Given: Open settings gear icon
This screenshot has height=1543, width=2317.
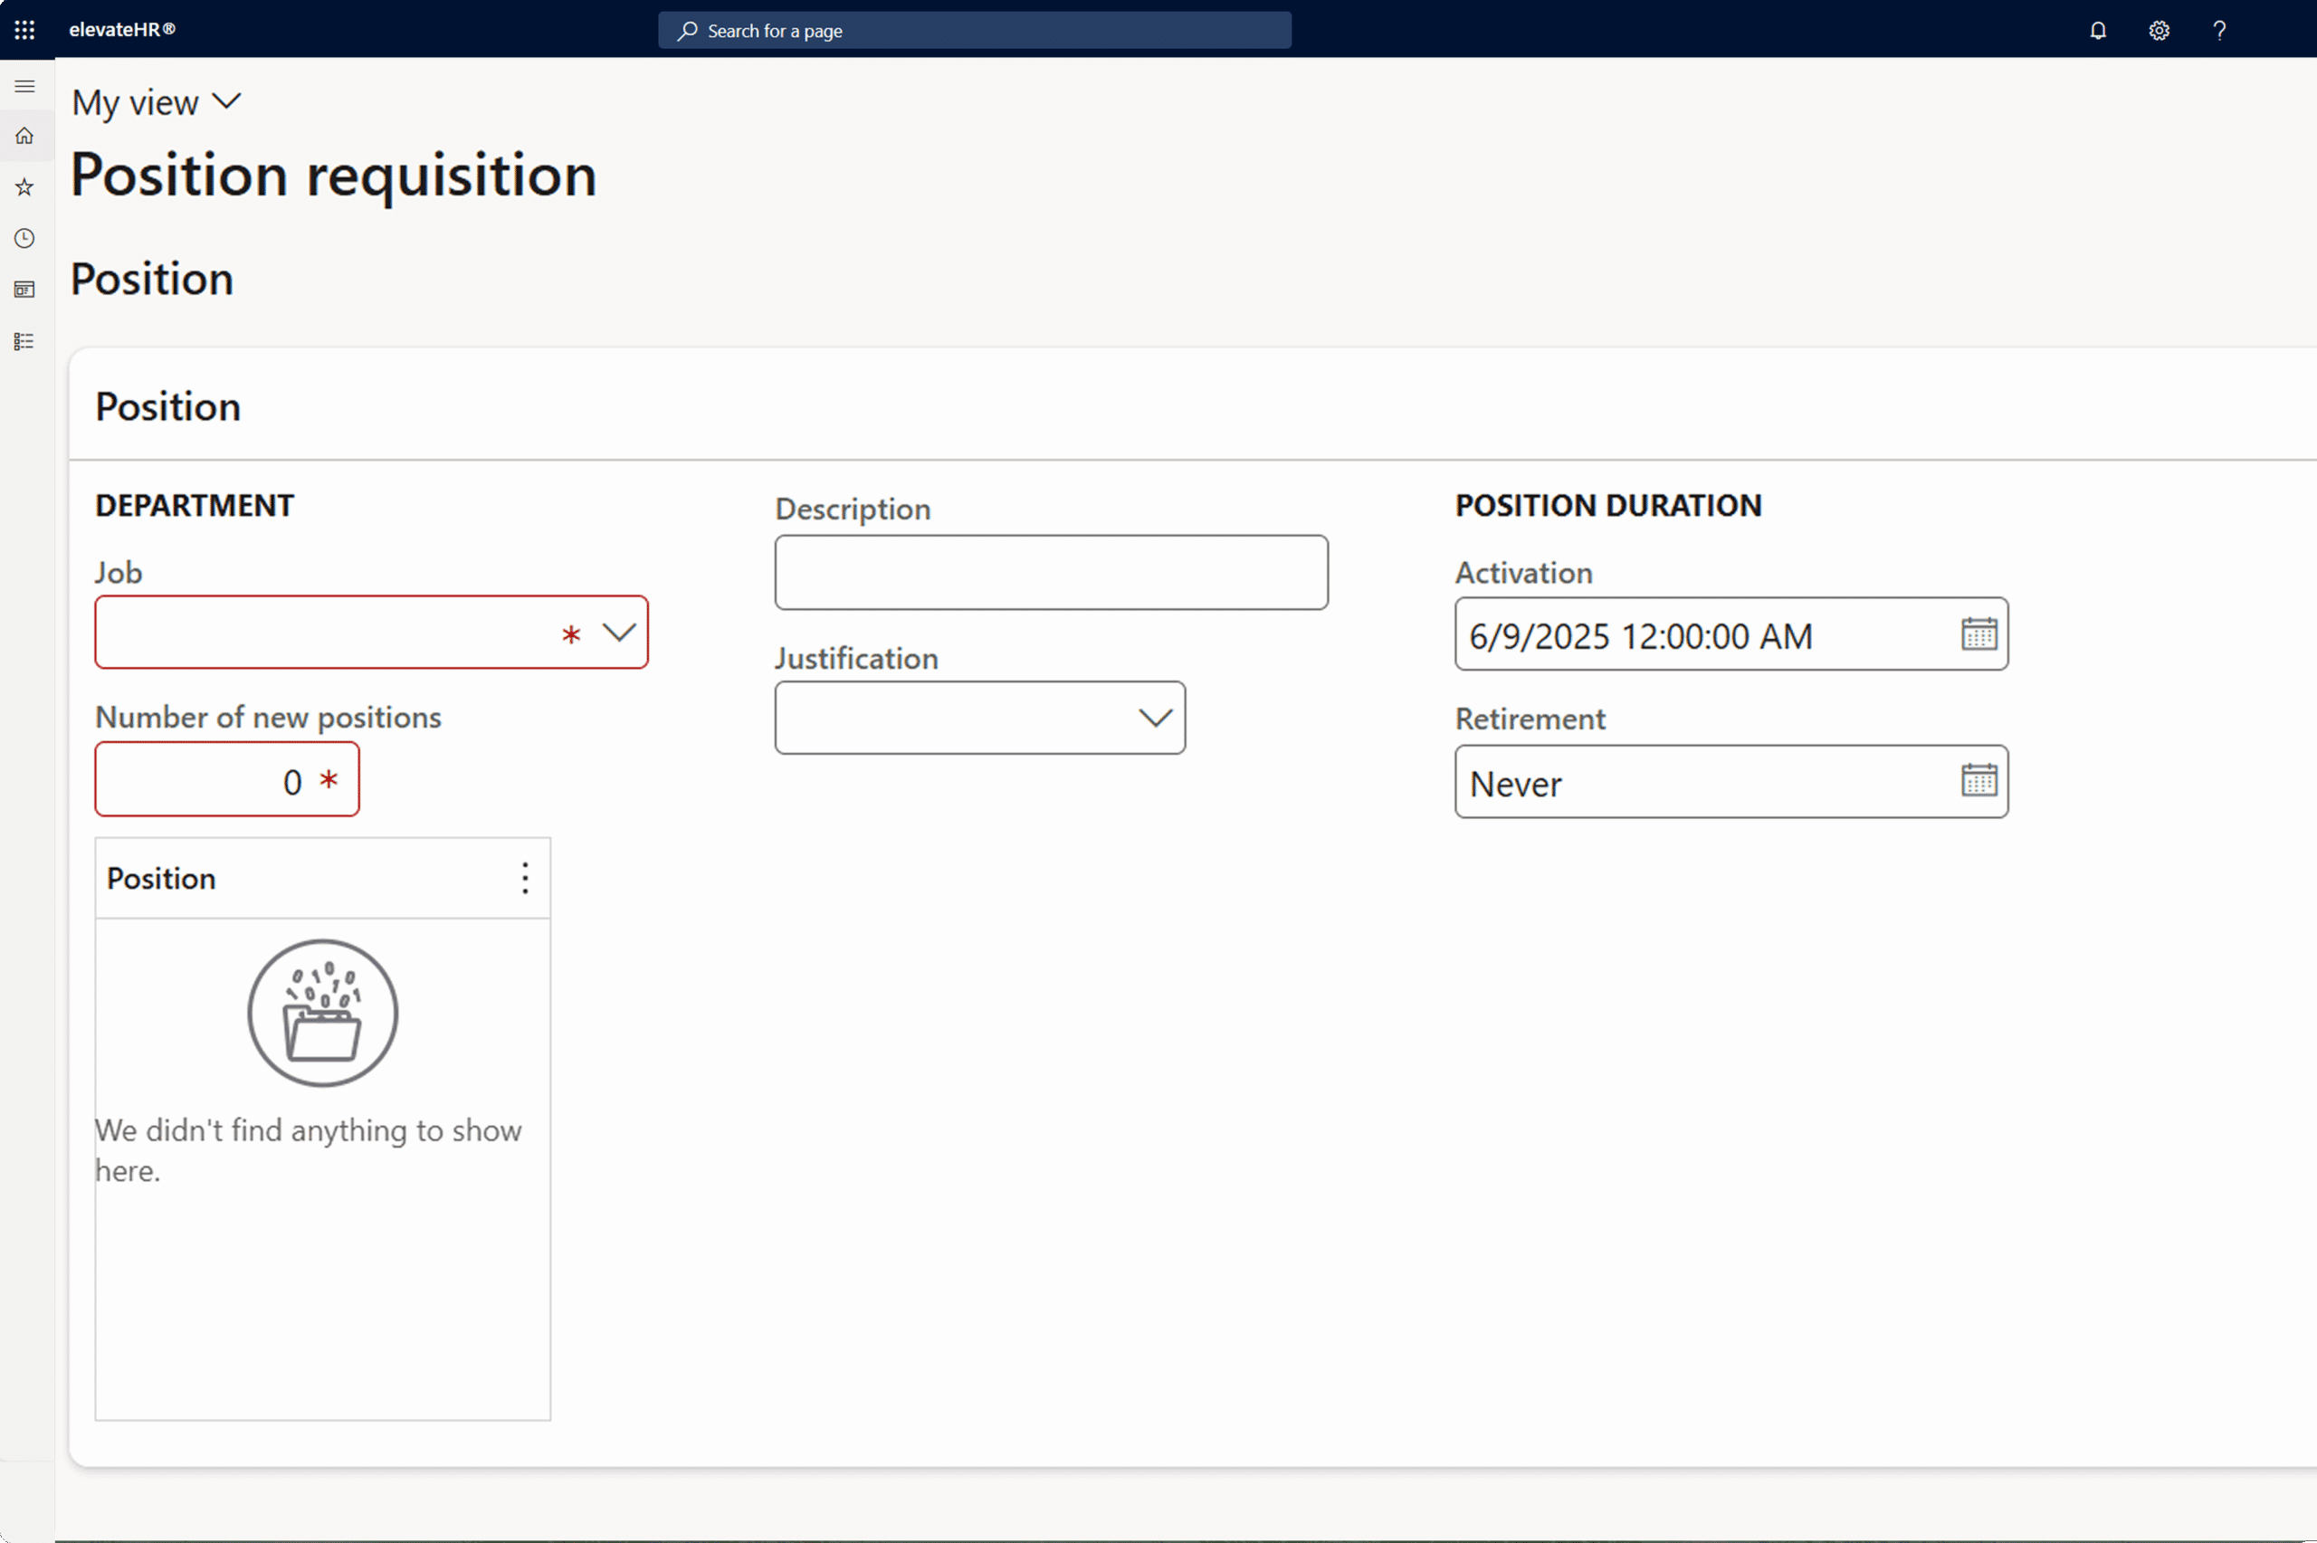Looking at the screenshot, I should (2159, 31).
